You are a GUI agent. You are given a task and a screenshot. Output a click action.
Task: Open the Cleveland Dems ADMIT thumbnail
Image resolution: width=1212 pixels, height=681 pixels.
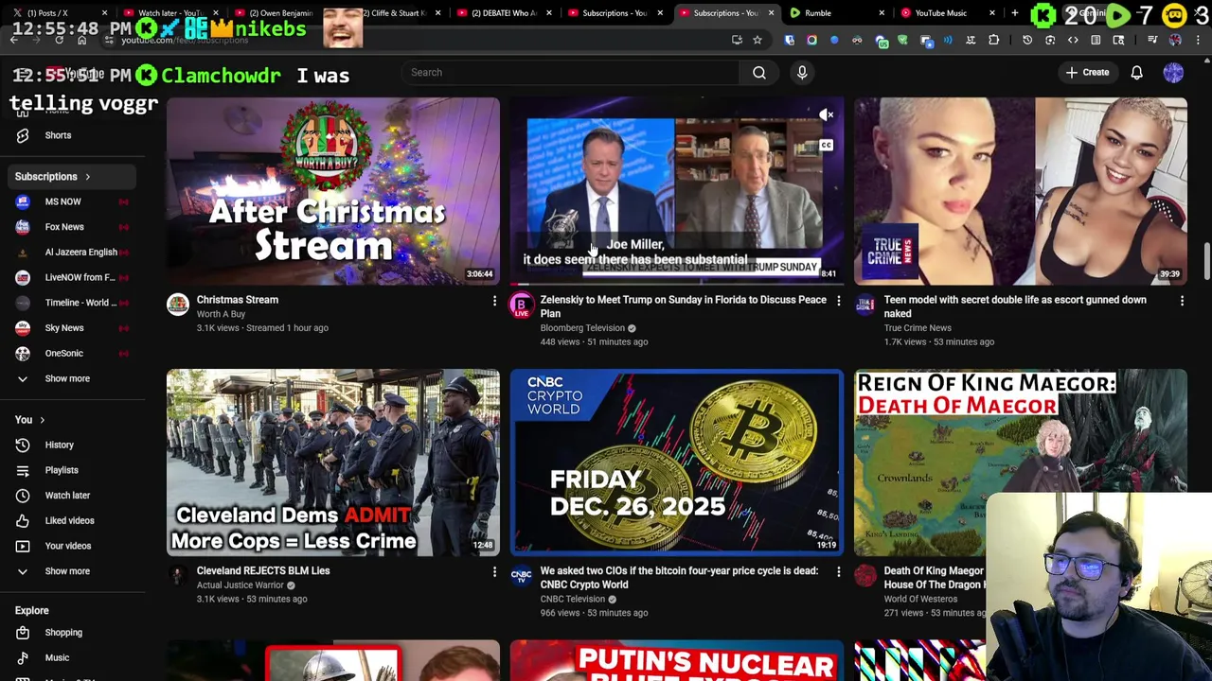click(x=332, y=463)
